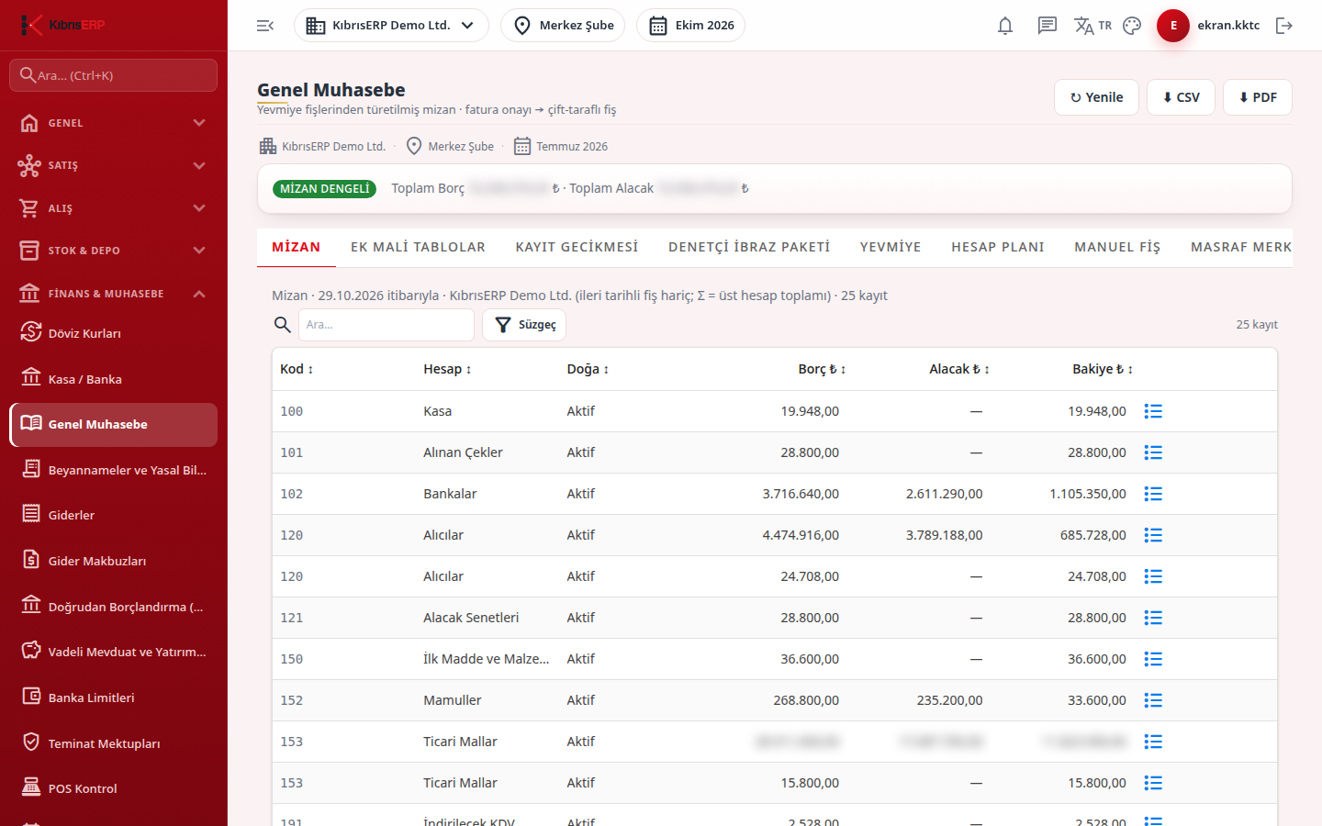Open ledger details for Alınan Çekler row
The image size is (1322, 826).
coord(1153,452)
